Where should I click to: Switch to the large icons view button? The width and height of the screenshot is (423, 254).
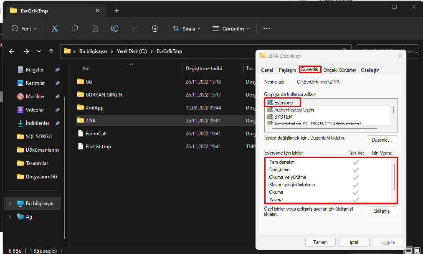point(417,251)
